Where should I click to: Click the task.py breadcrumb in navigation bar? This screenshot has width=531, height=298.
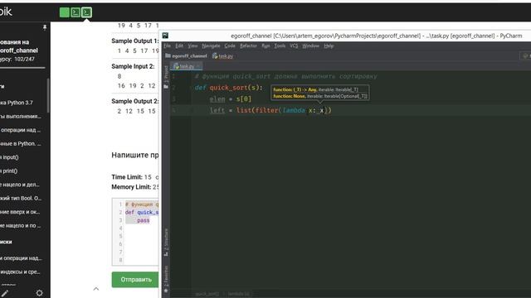point(223,56)
